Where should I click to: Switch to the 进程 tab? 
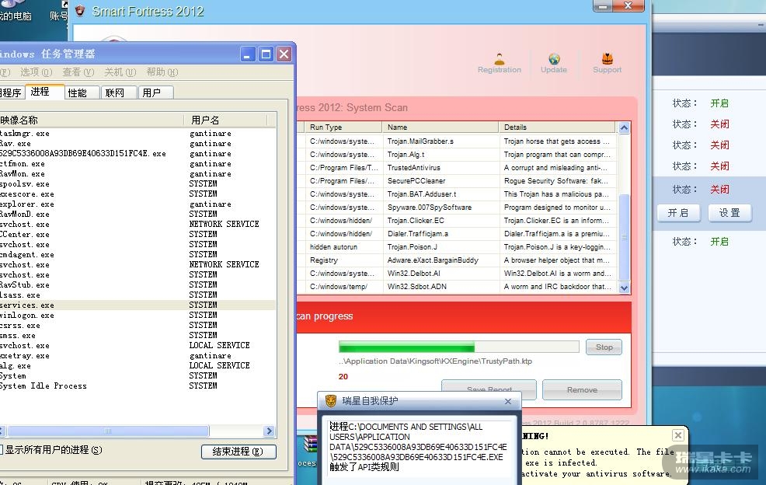[44, 92]
